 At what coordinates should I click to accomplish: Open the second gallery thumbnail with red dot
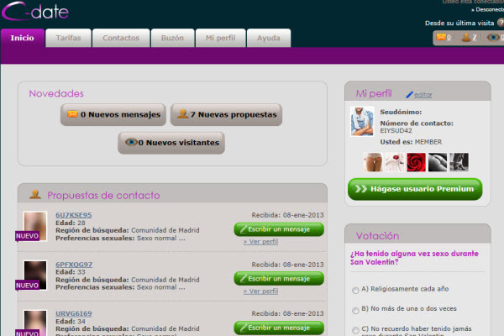tap(395, 162)
